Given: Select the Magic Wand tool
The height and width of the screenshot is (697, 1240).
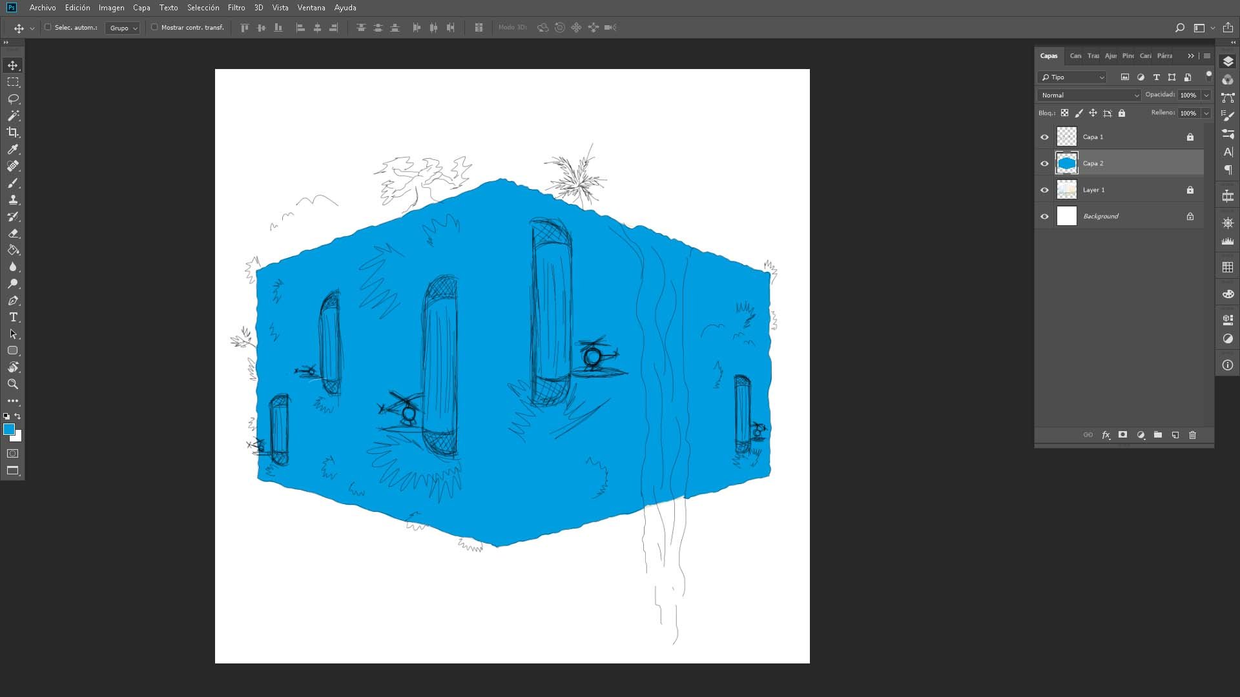Looking at the screenshot, I should tap(13, 116).
